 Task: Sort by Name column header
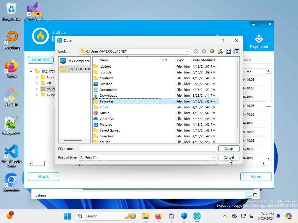(127, 60)
